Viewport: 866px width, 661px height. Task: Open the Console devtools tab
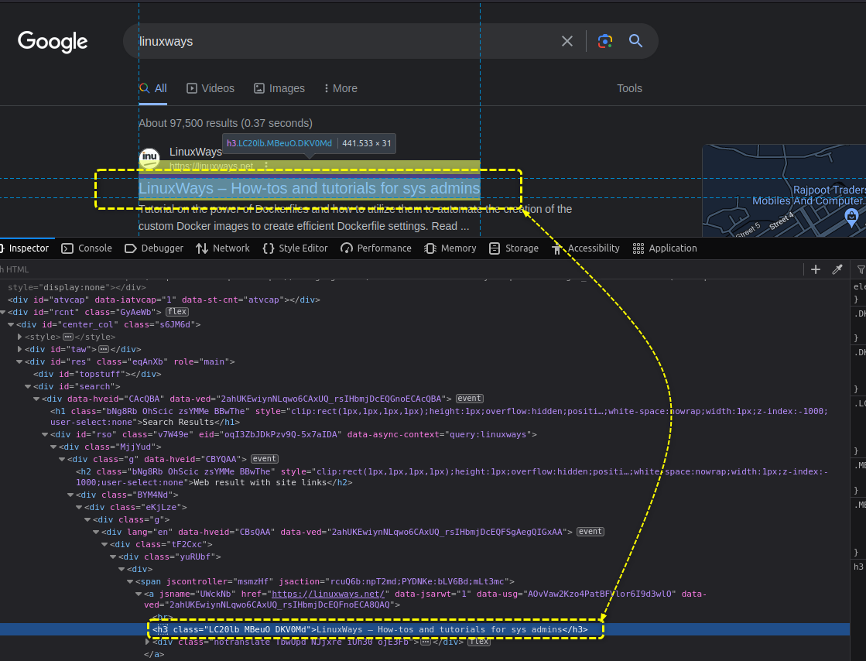(x=87, y=248)
